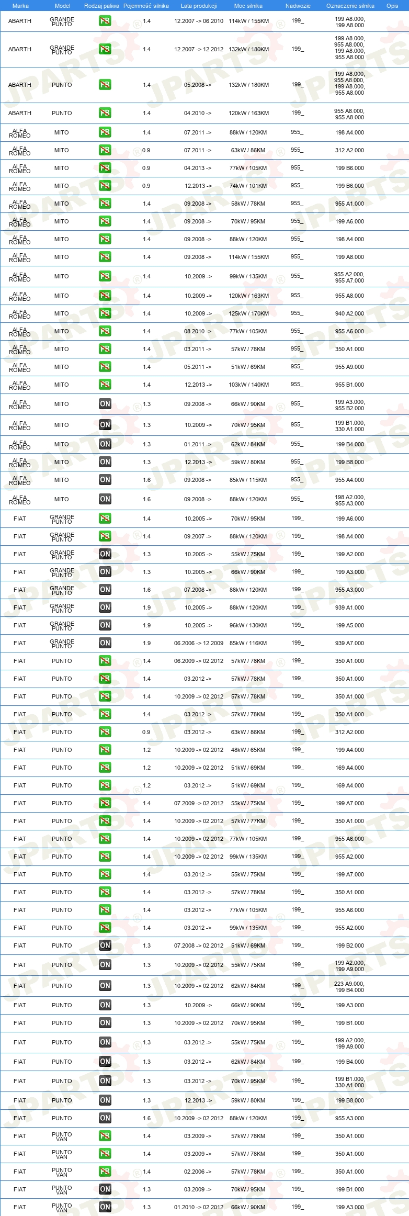Click production years 01.2010 -> 02.2012
Screen dimensions: 409x1216
pyautogui.click(x=199, y=1207)
